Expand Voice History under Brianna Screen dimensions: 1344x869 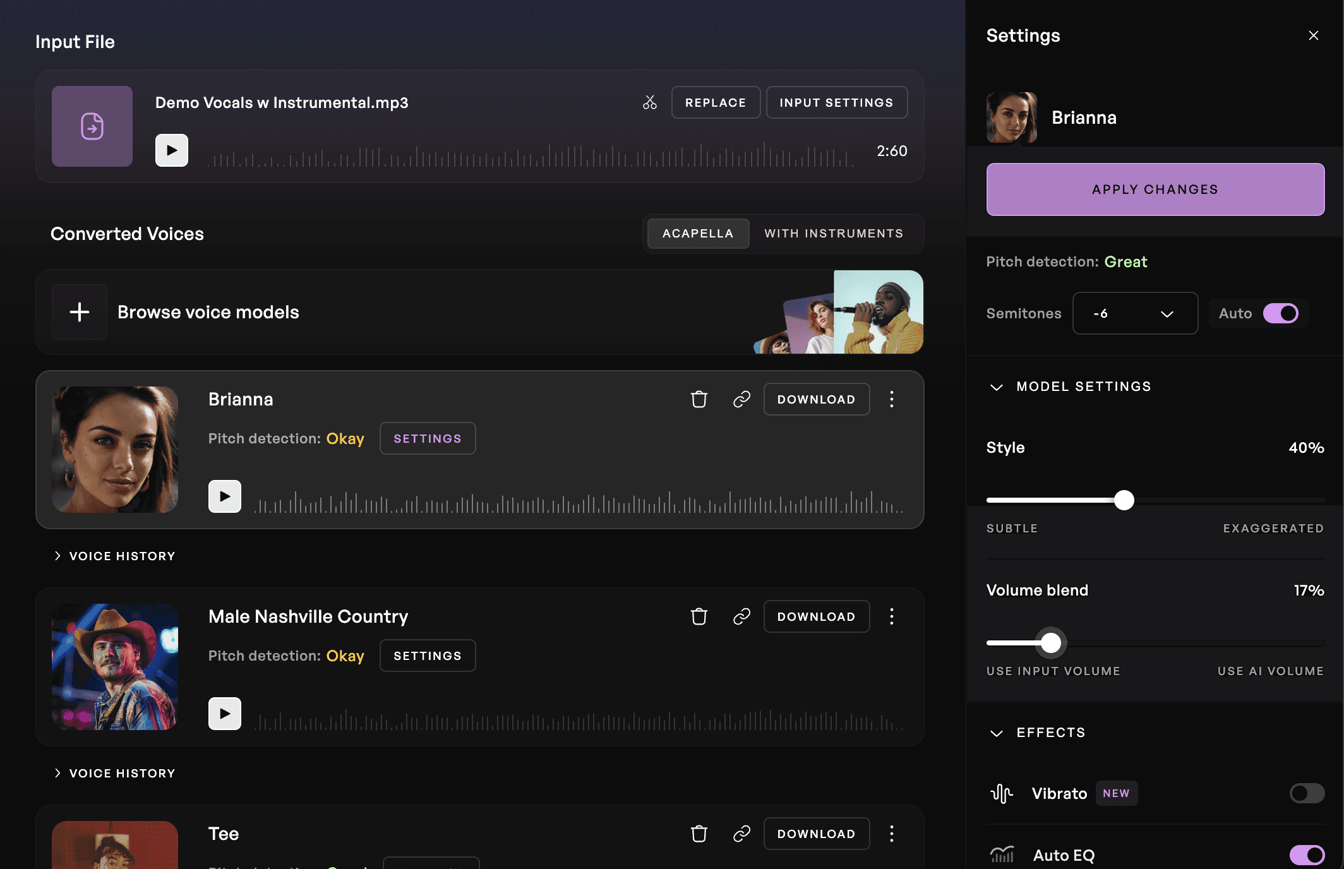coord(114,556)
